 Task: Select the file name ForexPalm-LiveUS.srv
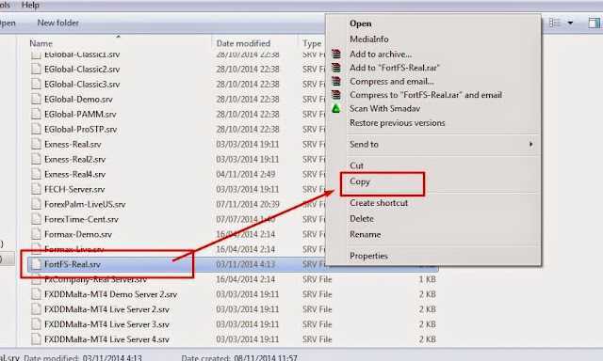click(x=85, y=204)
